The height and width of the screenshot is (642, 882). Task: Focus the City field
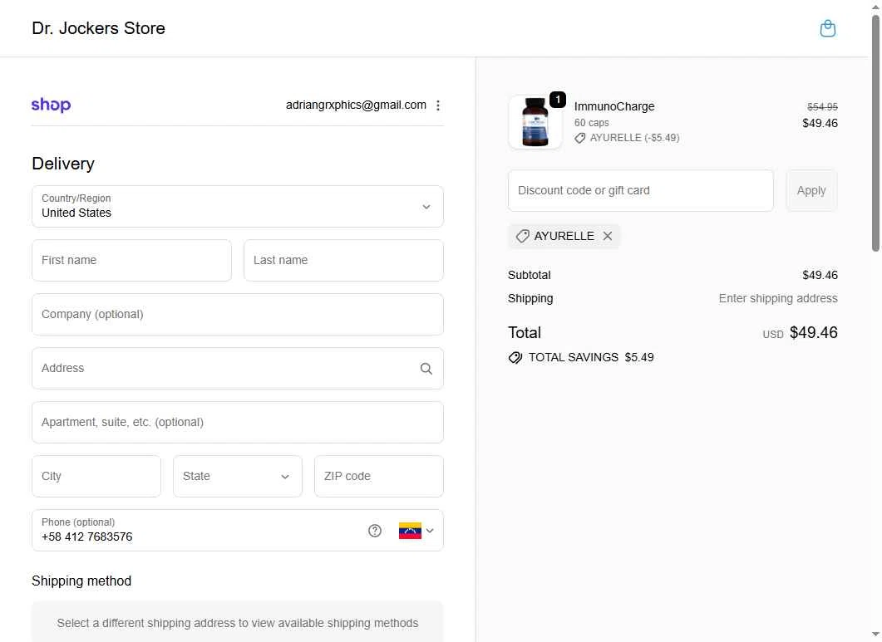coord(96,476)
